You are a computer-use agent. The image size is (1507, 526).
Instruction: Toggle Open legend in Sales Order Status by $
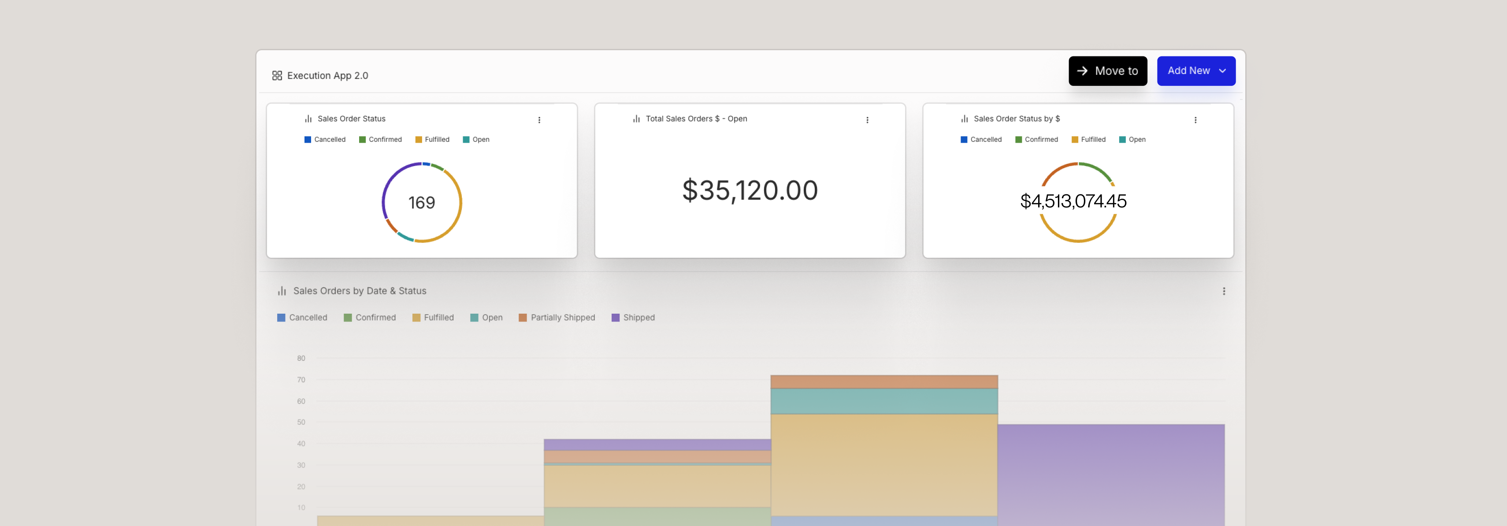click(x=1132, y=139)
